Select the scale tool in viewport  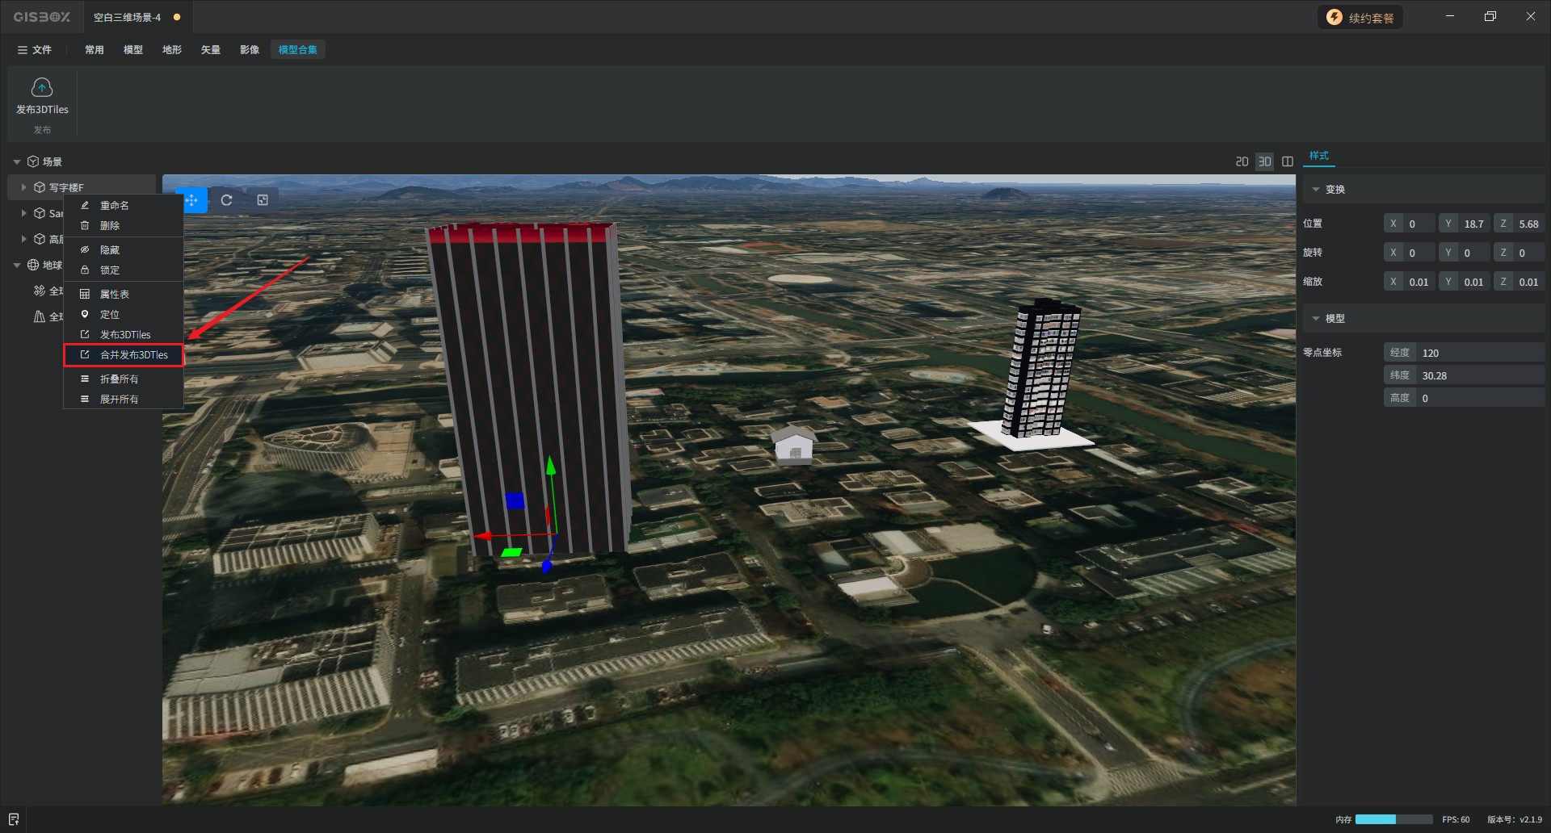pyautogui.click(x=263, y=200)
